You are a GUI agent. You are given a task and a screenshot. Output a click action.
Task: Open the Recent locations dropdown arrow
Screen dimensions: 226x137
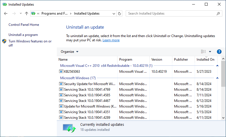[x=21, y=13]
